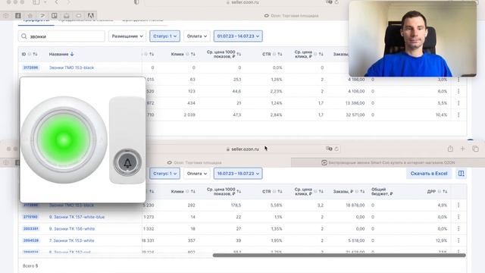485x273 pixels.
Task: Sort 'Ср. цена 1000 показов' in upper table
Action: point(239,54)
